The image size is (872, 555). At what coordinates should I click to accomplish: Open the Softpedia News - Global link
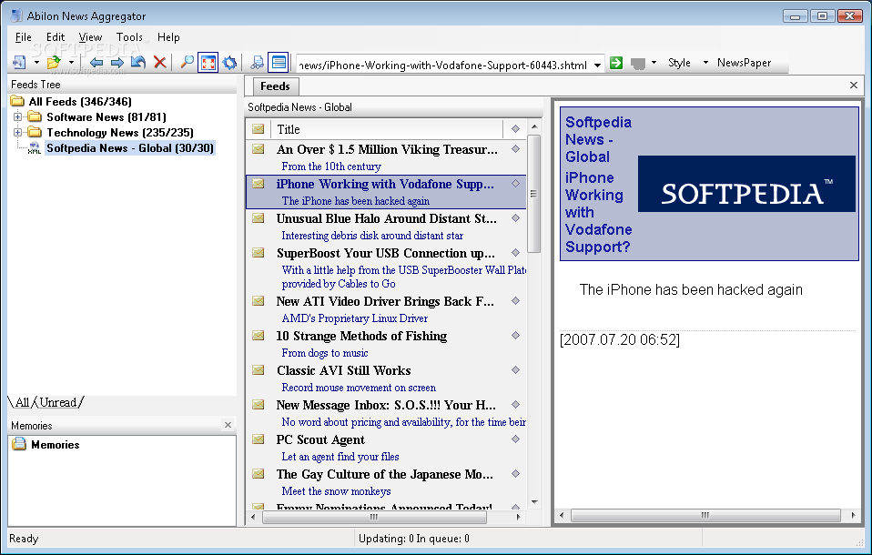tap(598, 139)
